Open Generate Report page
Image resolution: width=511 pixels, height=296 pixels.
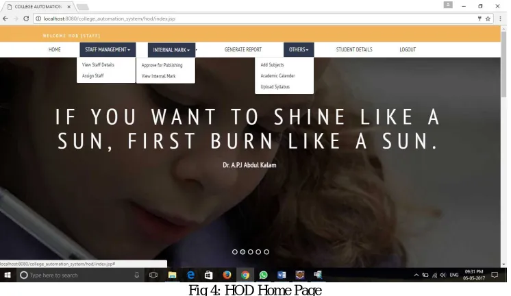click(242, 49)
